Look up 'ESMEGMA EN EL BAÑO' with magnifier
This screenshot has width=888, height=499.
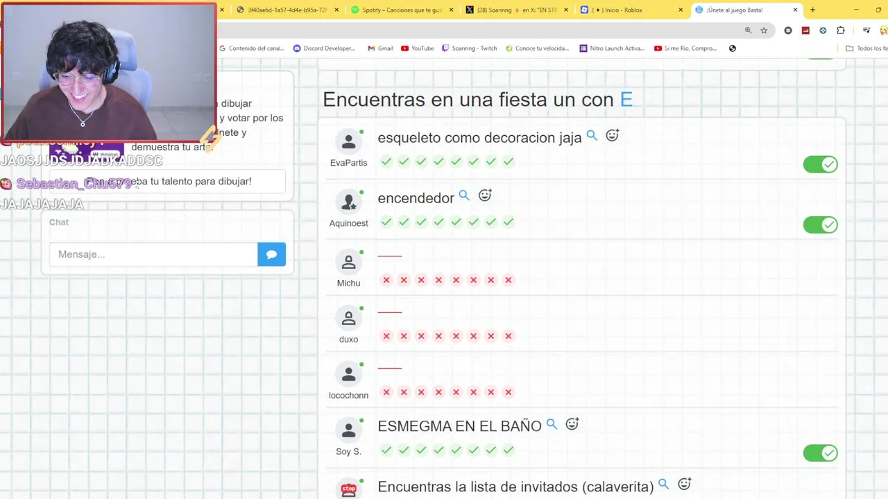click(552, 424)
